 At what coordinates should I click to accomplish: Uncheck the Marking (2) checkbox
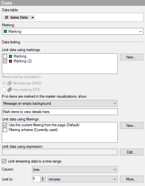click(x=5, y=61)
